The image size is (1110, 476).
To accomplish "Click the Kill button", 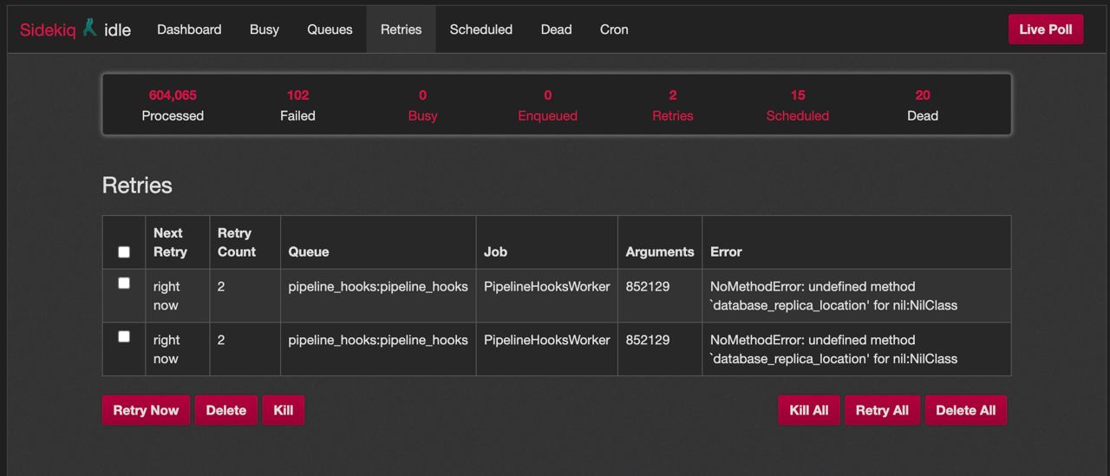I will pyautogui.click(x=284, y=411).
